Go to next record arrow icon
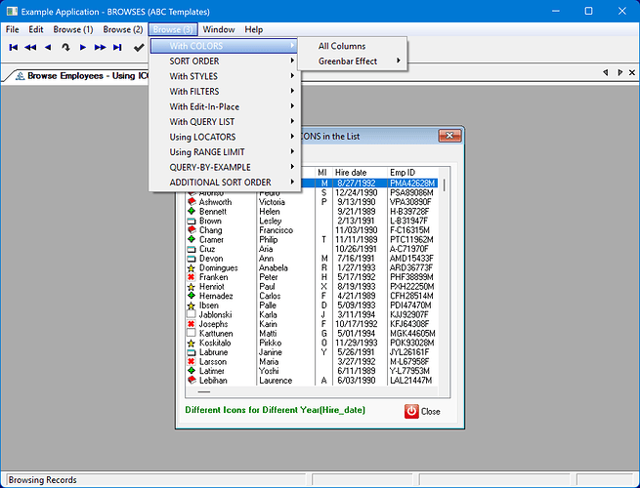 point(83,47)
